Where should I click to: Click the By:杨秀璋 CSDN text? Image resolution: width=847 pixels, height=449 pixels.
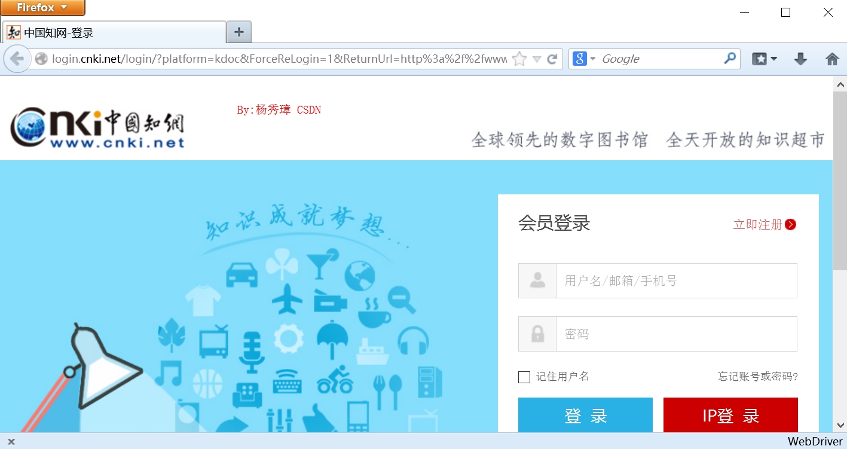point(279,110)
